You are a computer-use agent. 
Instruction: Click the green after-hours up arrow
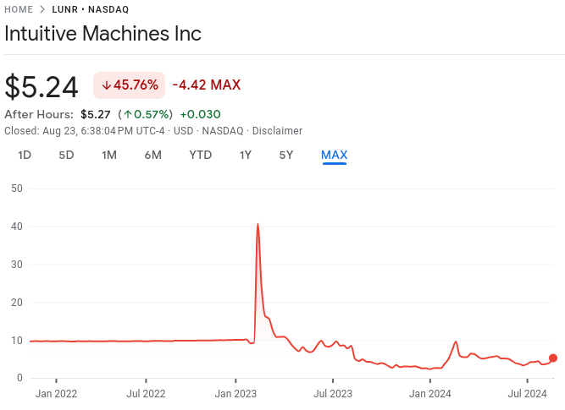[x=127, y=115]
